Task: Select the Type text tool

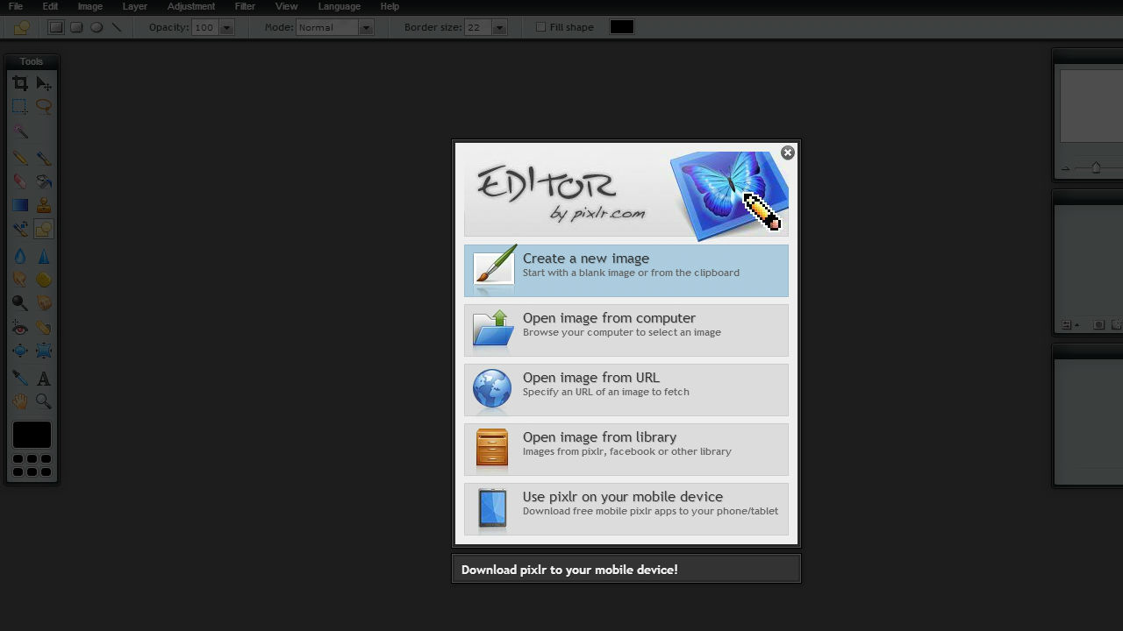Action: coord(44,378)
